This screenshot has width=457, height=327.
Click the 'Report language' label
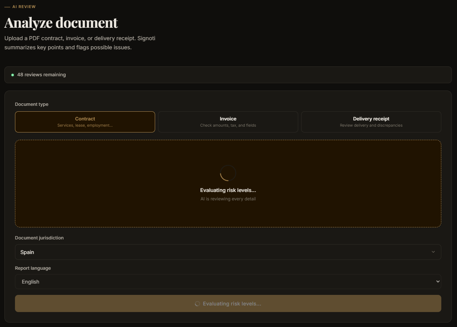[33, 268]
